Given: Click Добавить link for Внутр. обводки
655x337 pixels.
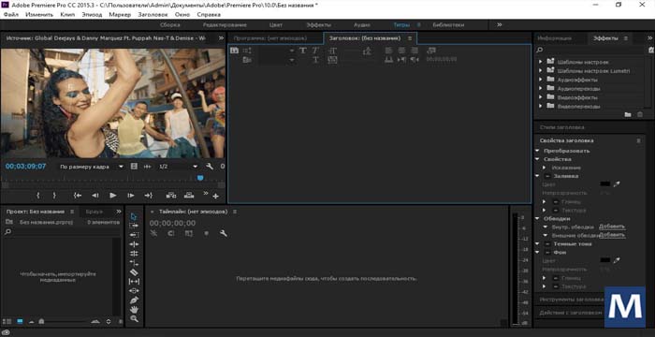Looking at the screenshot, I should (x=612, y=227).
